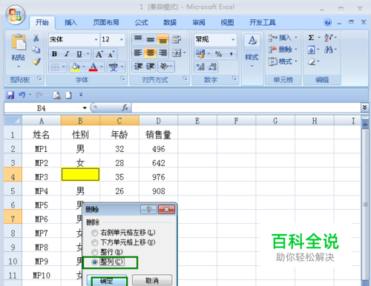Switch to the Review tab
Image resolution: width=371 pixels, height=286 pixels.
coord(199,23)
